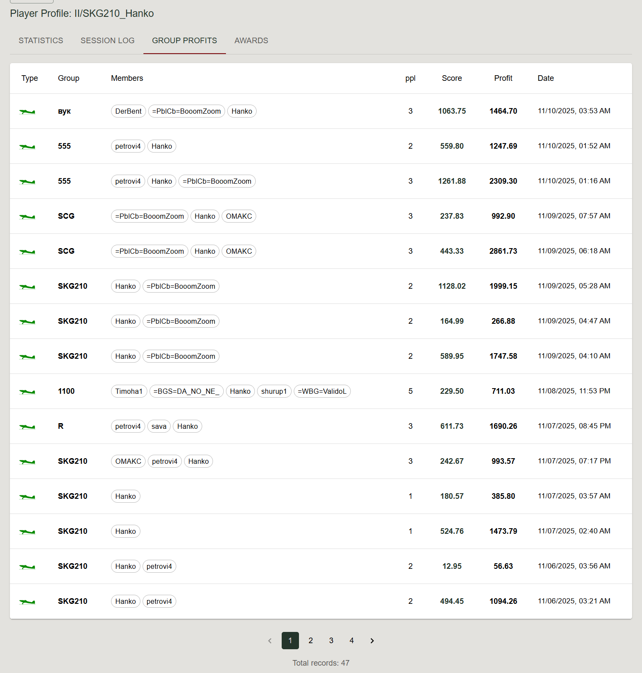This screenshot has width=642, height=673.
Task: Go to page 4 of records
Action: [352, 641]
